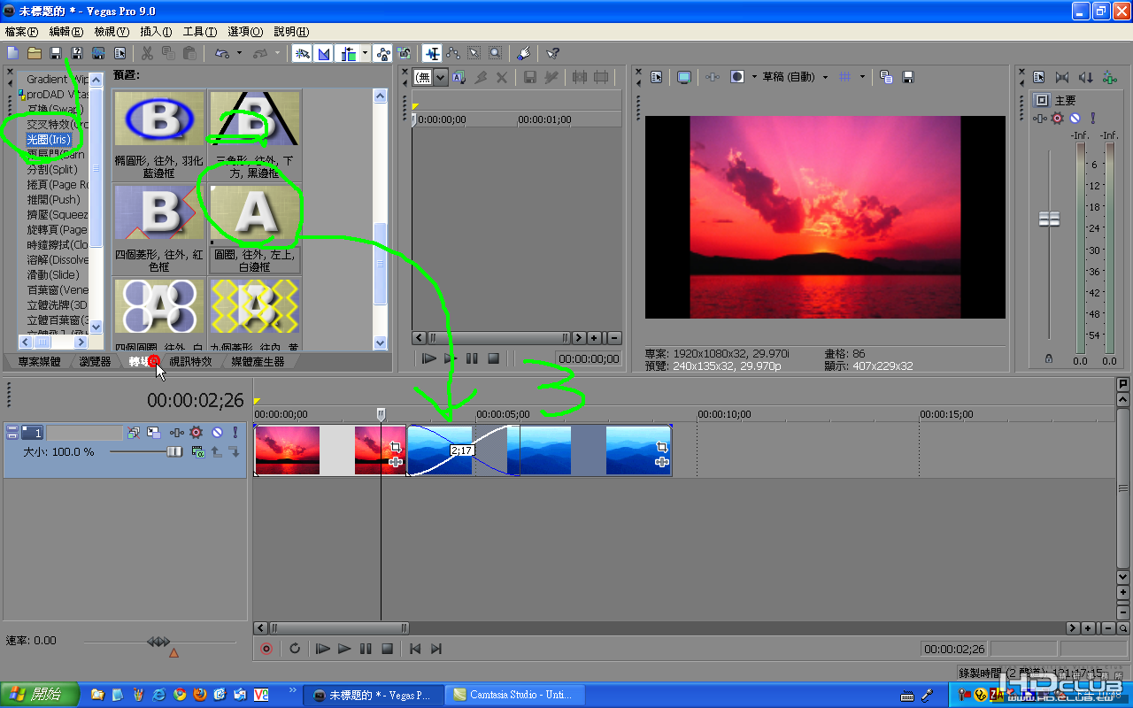Solo video track 1 with the exclamation icon
Screen dimensions: 1133x708
[x=235, y=433]
